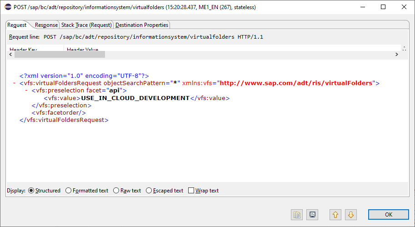Click the xmlns namespace URL text
Image resolution: width=415 pixels, height=227 pixels.
[x=296, y=83]
